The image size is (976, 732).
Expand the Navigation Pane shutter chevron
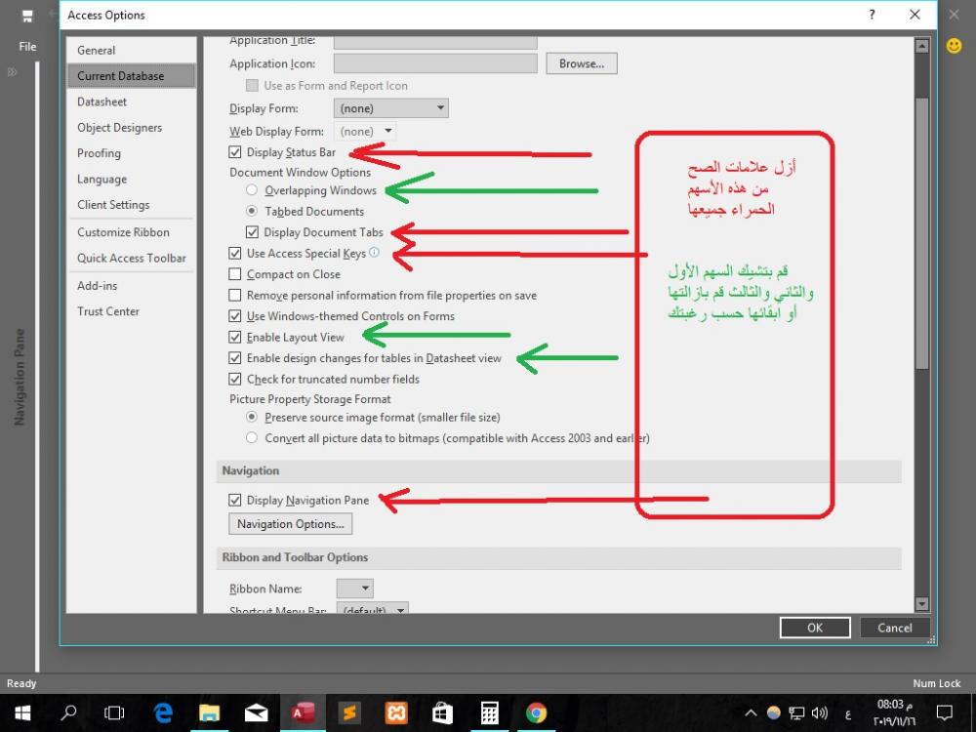point(12,72)
